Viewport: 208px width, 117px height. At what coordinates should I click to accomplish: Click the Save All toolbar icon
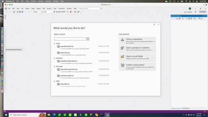coord(22,12)
